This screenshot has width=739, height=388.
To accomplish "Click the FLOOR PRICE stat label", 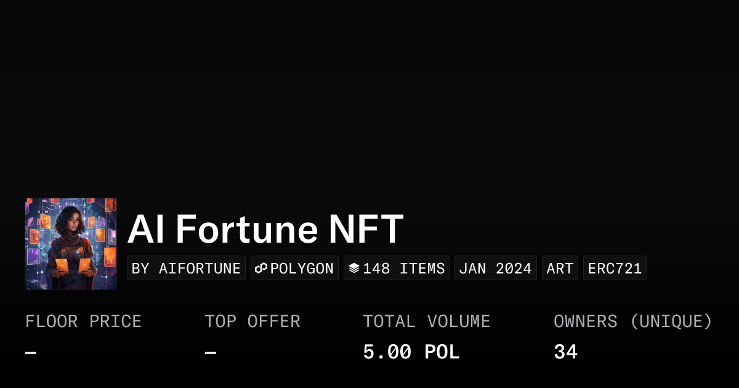I will [83, 321].
